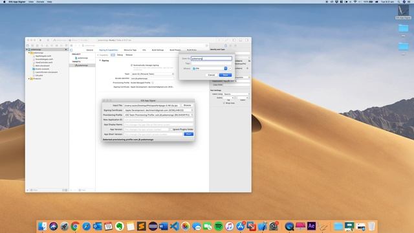Open the App Store dock icon

240,226
